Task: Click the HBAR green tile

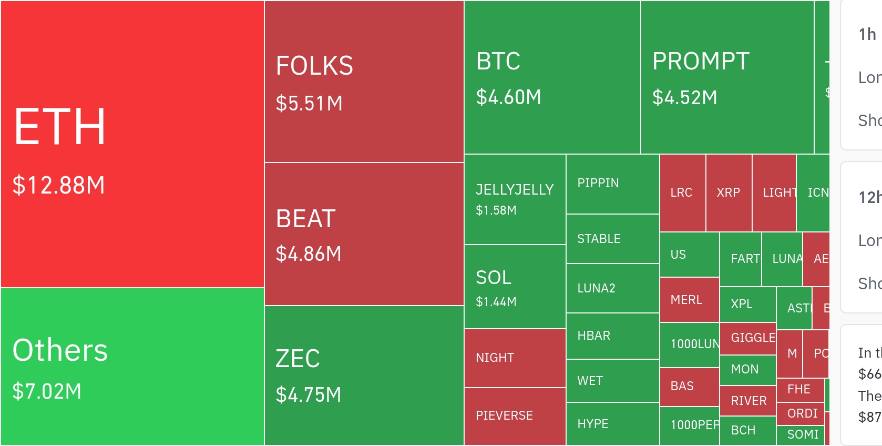Action: (612, 336)
